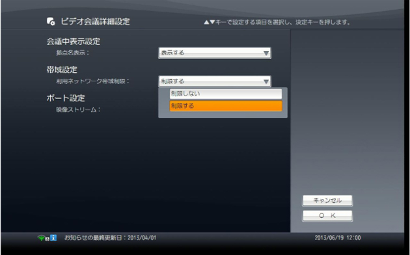Click the お知らせの最終更新日 2013/04/01 status text

[x=111, y=237]
